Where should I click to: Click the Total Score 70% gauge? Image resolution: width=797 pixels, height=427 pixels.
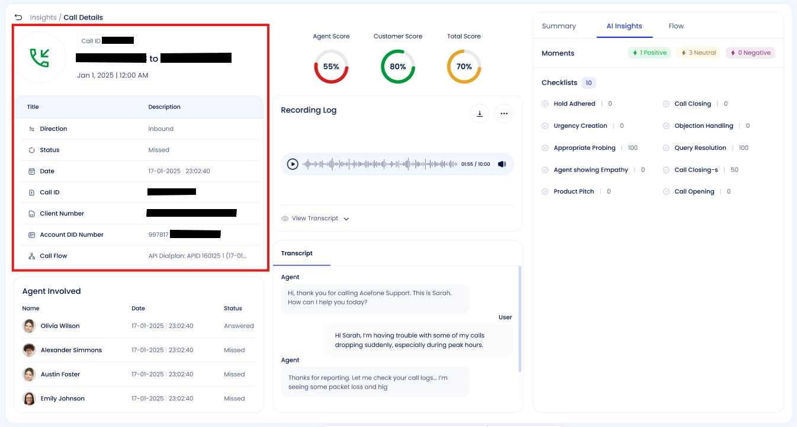[x=464, y=66]
